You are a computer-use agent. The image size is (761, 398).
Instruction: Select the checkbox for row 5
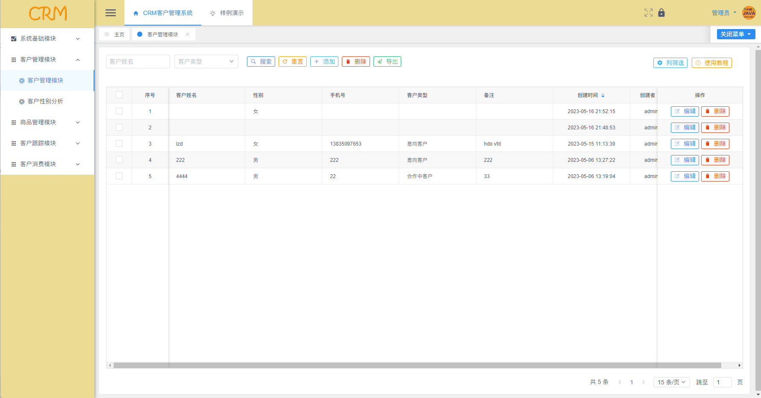click(x=119, y=176)
